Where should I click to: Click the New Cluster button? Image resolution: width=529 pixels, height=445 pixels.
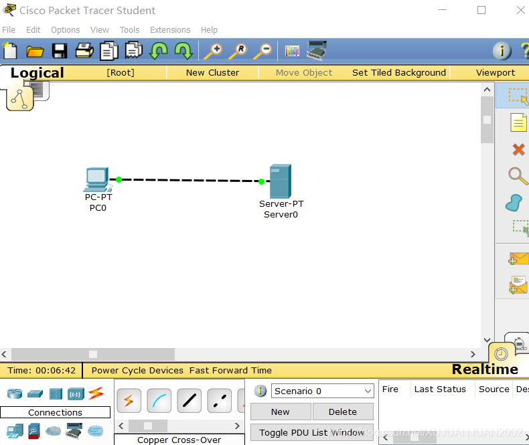pos(212,73)
